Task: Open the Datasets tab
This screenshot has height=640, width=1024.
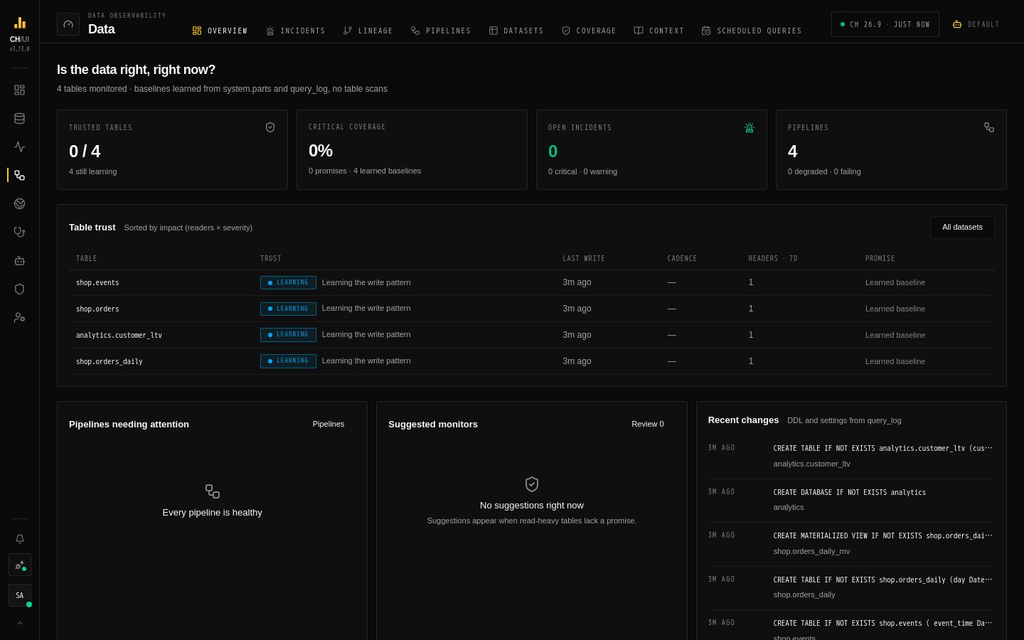Action: (516, 31)
